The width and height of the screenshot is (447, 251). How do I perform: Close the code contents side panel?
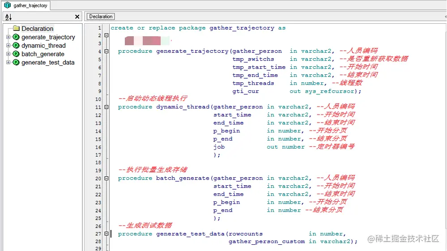pos(77,17)
